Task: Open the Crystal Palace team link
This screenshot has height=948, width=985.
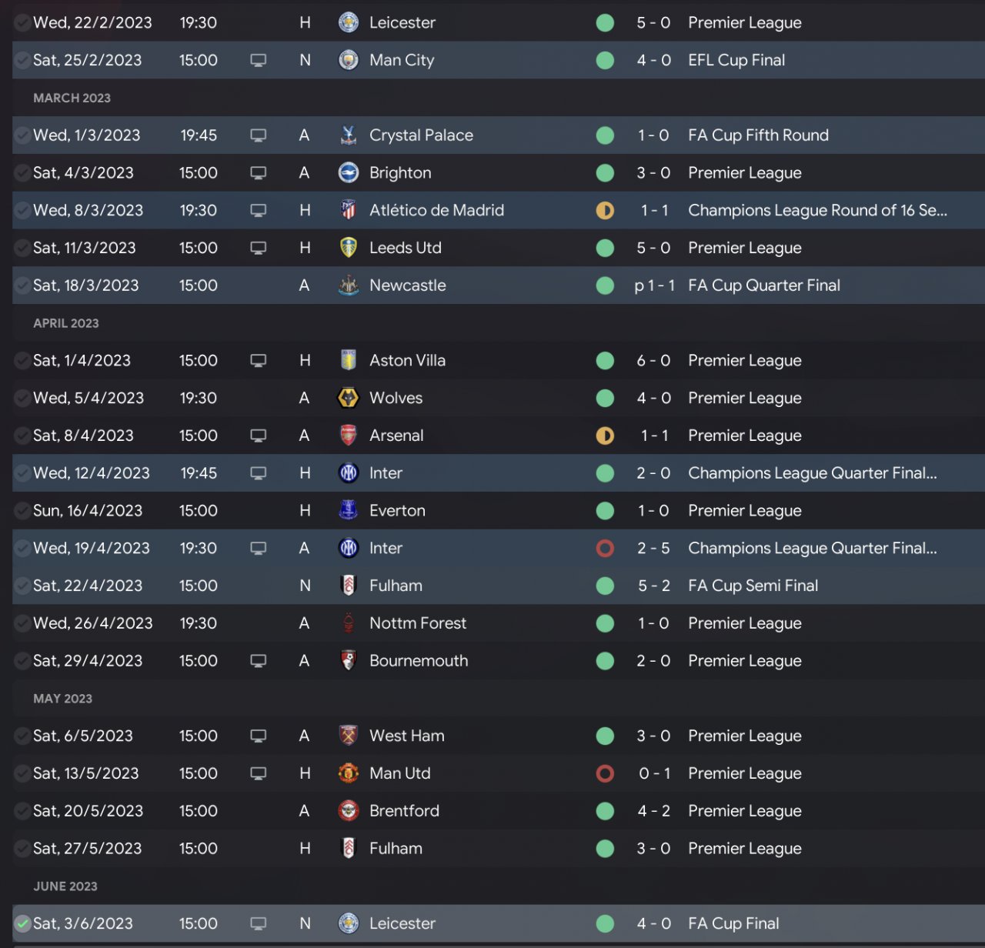Action: 421,135
